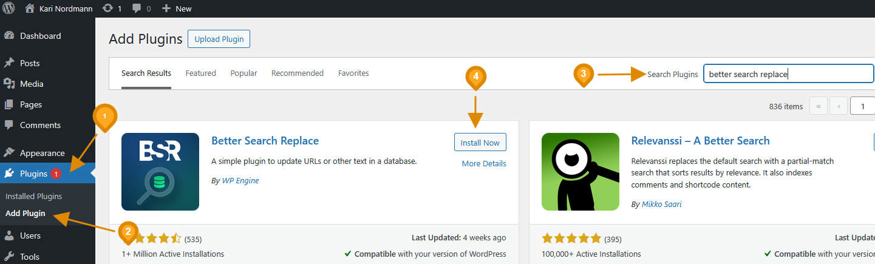
Task: Switch to the Popular tab
Action: 244,73
